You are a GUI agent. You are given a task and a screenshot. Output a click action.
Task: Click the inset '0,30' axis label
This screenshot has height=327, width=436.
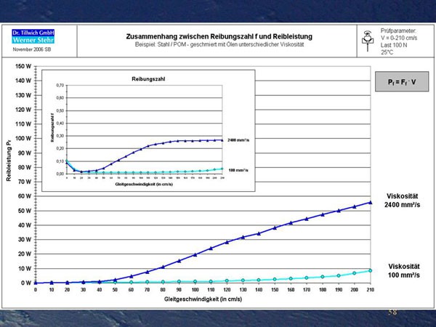[60, 136]
